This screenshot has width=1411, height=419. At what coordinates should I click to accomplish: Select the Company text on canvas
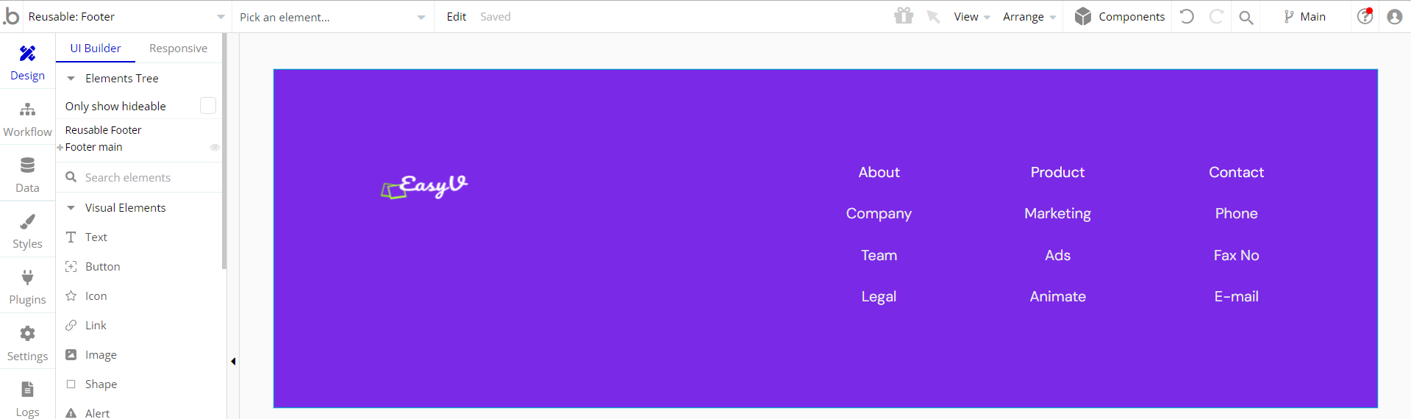click(x=879, y=213)
